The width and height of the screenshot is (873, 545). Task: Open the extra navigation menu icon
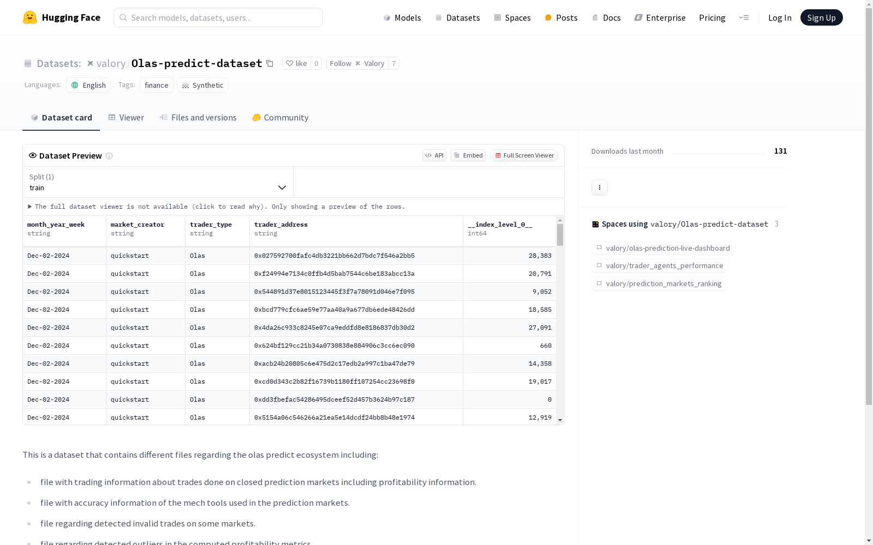[744, 17]
